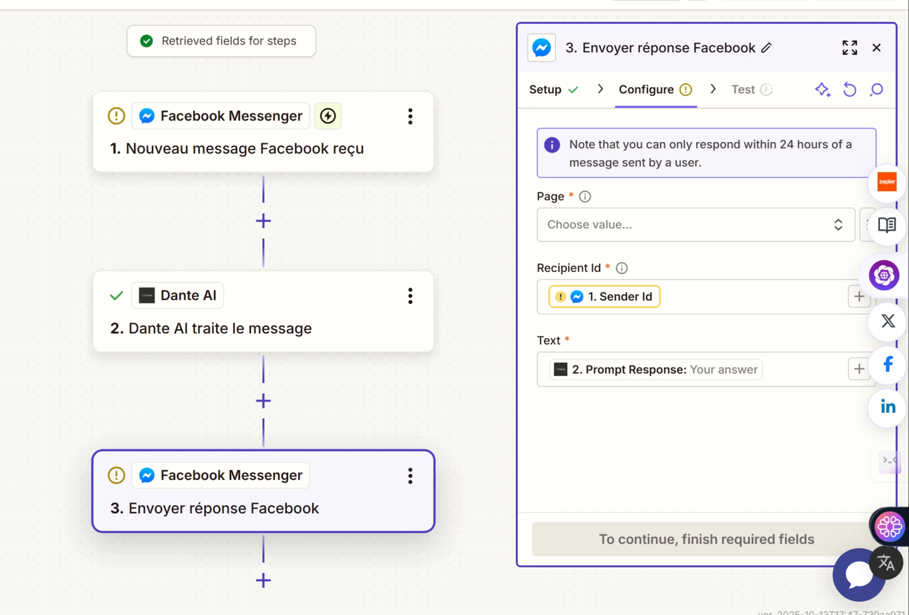Expand the step panel to fullscreen
The width and height of the screenshot is (909, 615).
click(850, 48)
